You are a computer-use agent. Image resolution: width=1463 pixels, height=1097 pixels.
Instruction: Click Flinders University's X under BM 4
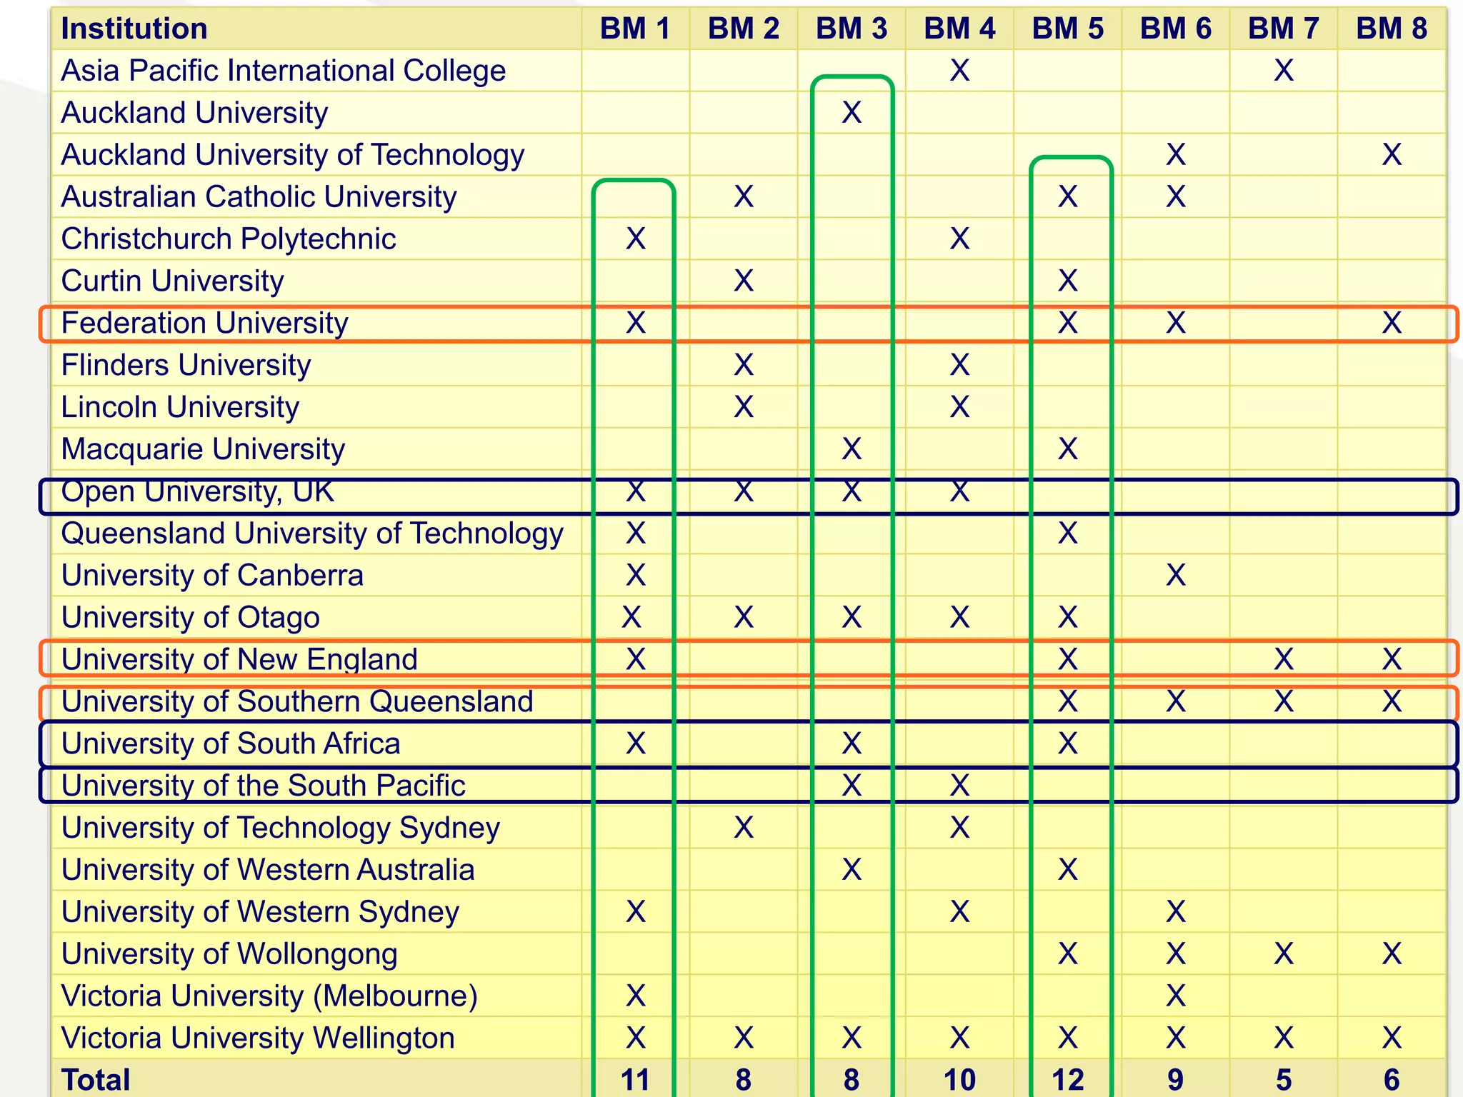click(x=959, y=365)
